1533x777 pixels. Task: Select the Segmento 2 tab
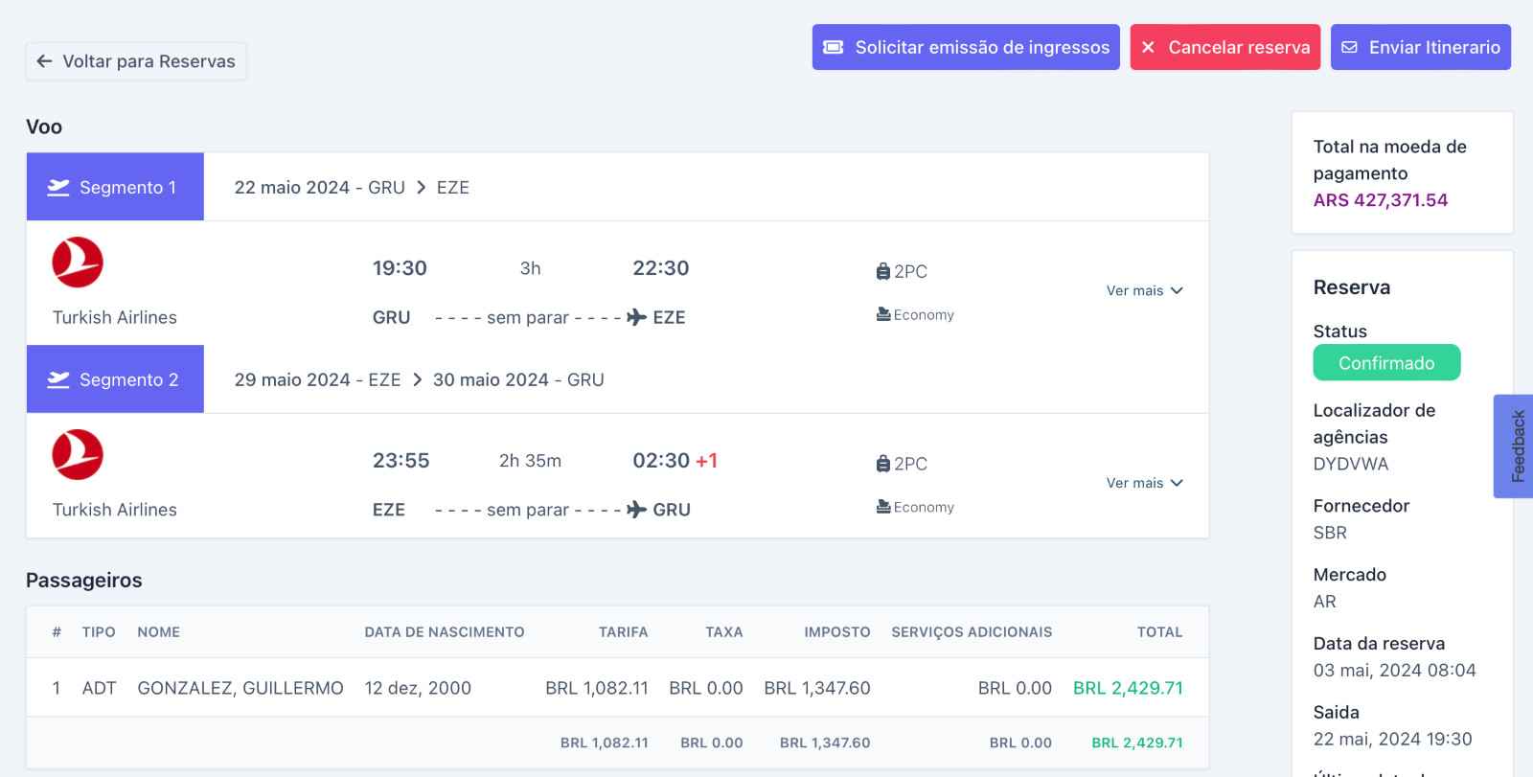115,380
